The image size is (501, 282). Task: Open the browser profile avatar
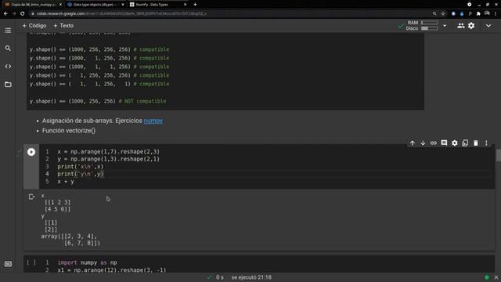click(x=487, y=13)
